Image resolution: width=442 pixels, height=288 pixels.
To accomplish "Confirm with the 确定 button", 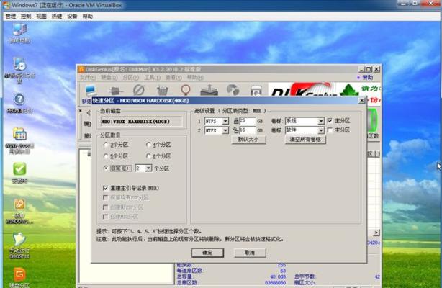I will point(207,253).
